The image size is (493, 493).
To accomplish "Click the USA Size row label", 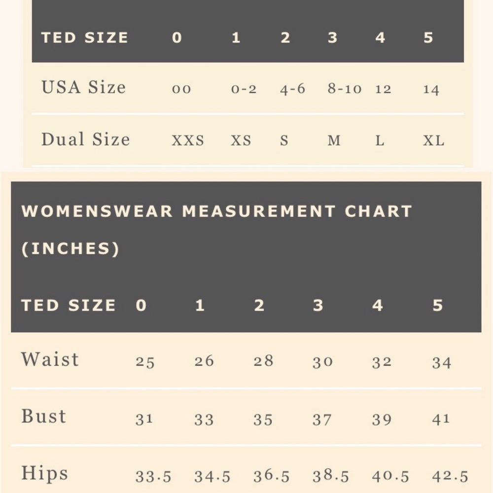I will pyautogui.click(x=83, y=87).
